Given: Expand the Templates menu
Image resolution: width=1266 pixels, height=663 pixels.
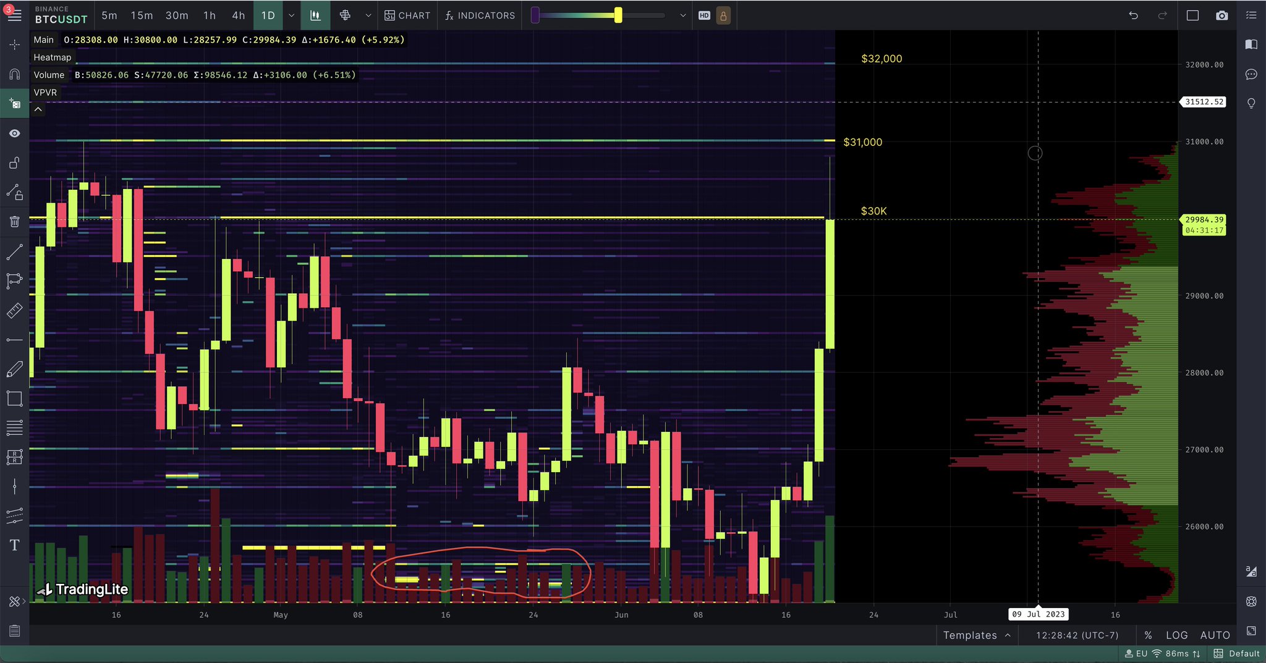Looking at the screenshot, I should (977, 635).
